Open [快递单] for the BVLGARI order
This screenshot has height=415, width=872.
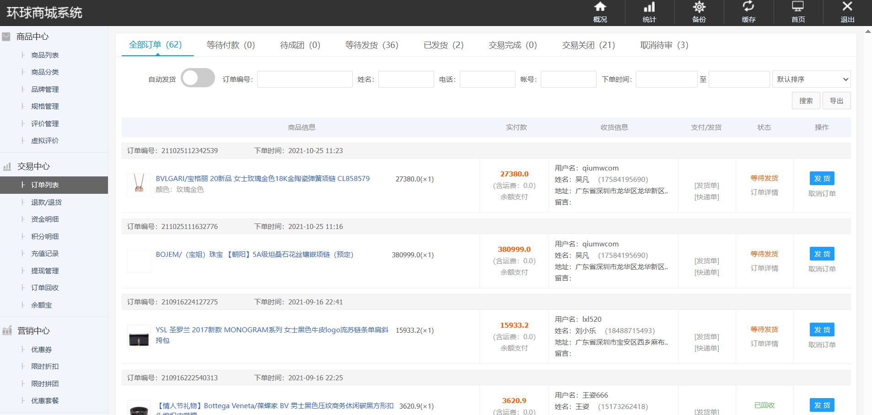tap(707, 197)
